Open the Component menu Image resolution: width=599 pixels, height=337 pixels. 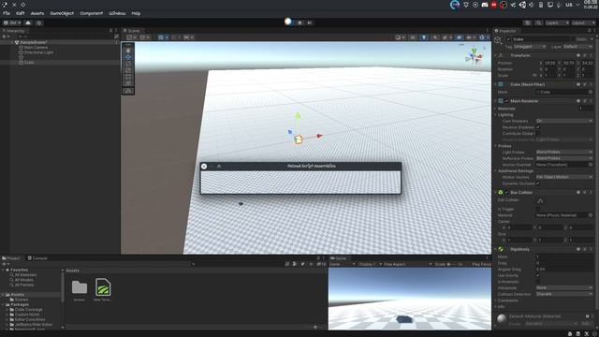click(x=92, y=13)
